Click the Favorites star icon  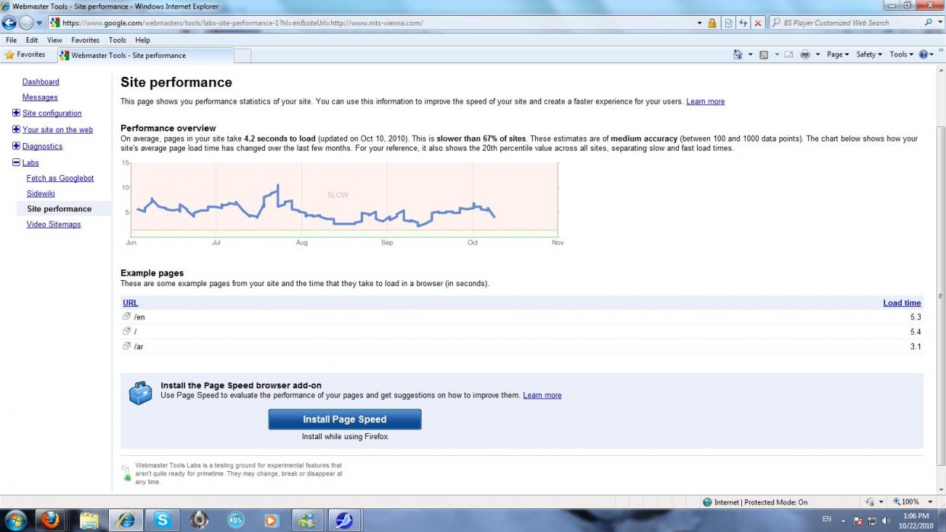coord(10,55)
